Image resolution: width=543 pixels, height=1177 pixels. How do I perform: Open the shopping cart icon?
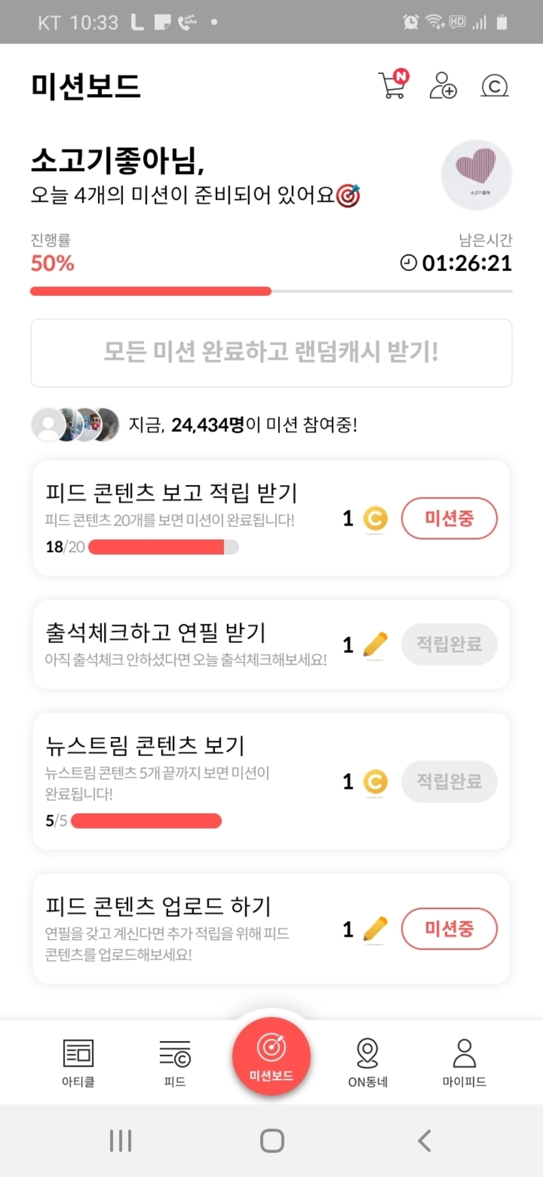pos(393,85)
